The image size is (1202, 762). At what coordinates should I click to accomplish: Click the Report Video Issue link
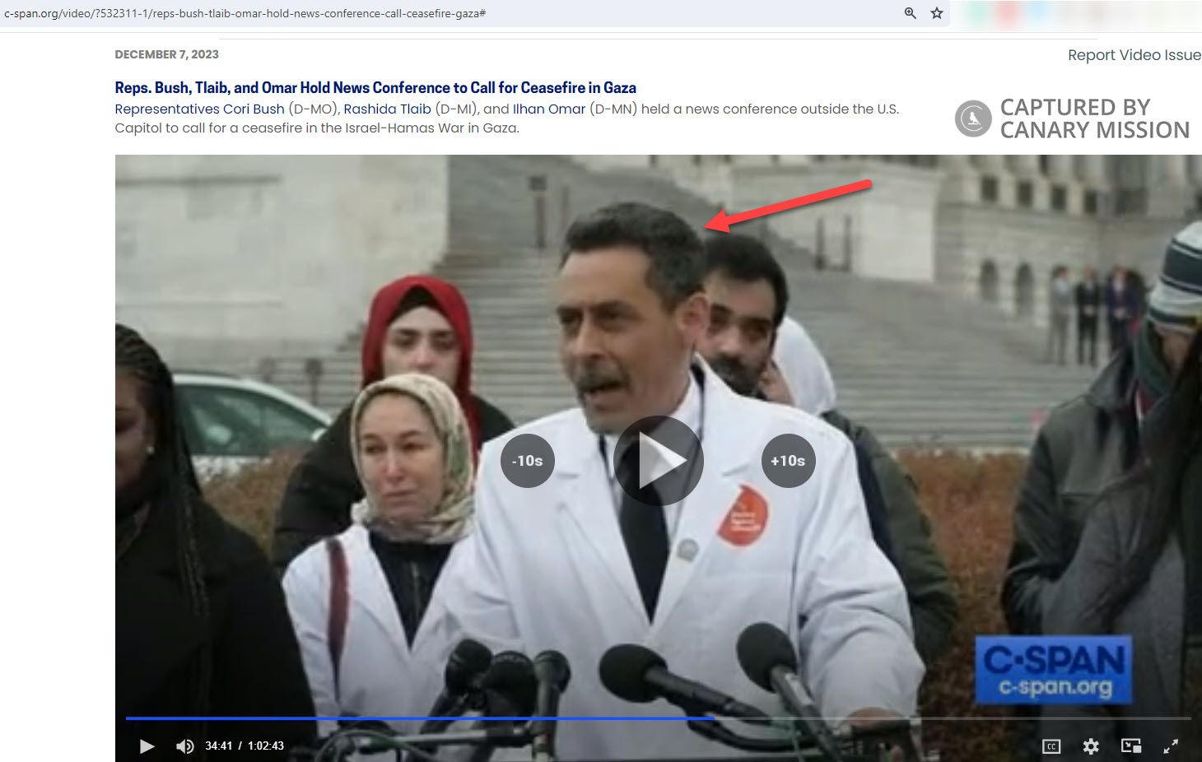click(x=1134, y=55)
